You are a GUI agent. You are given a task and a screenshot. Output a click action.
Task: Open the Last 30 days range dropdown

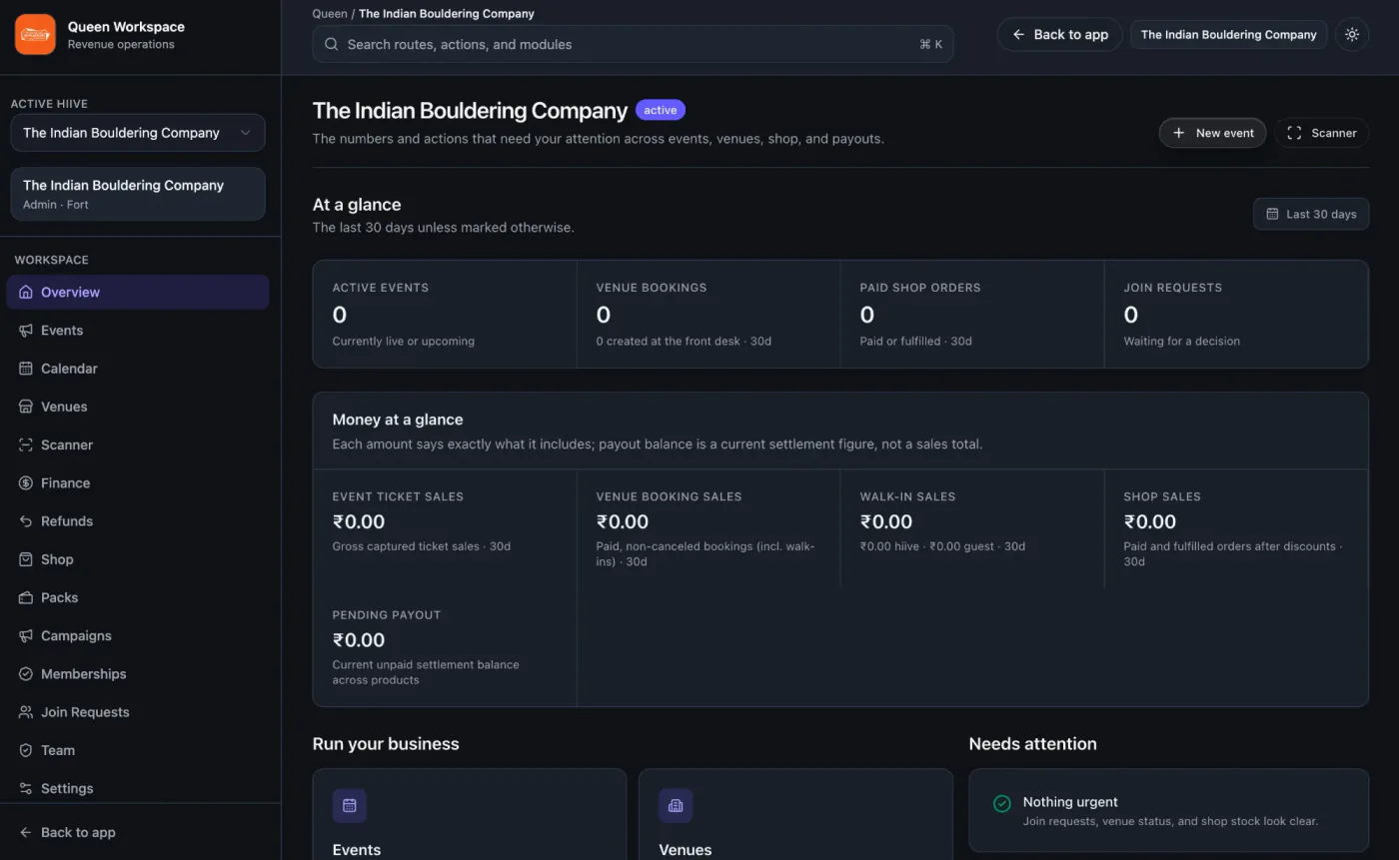[1311, 214]
